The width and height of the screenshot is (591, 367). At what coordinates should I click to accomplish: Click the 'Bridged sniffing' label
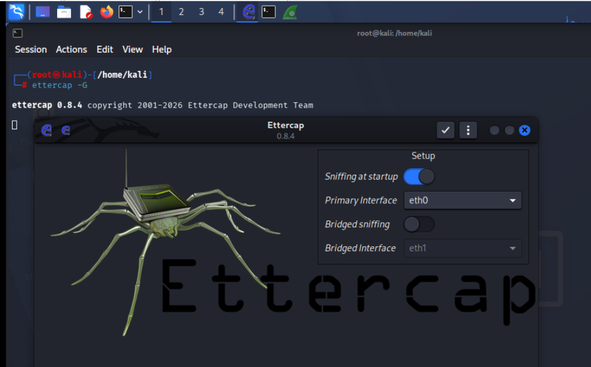[x=358, y=224]
